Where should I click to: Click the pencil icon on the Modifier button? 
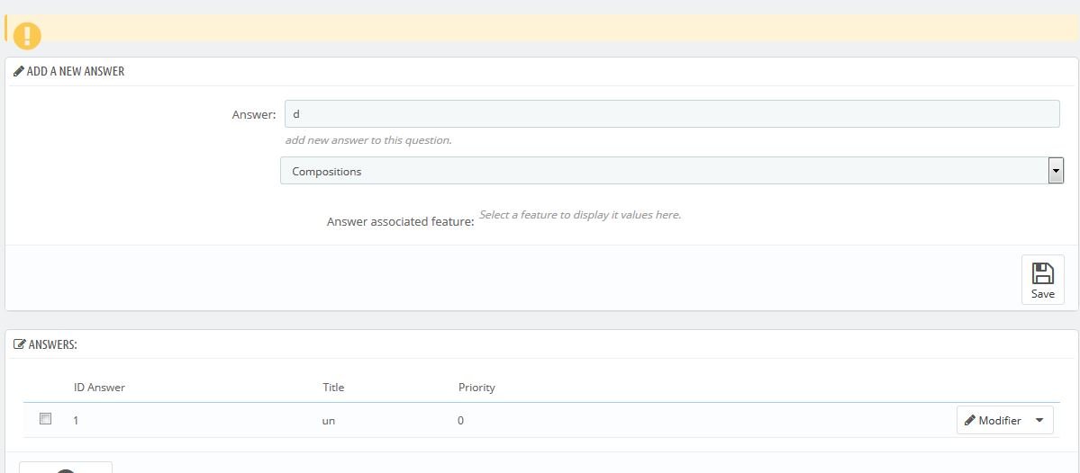point(970,420)
